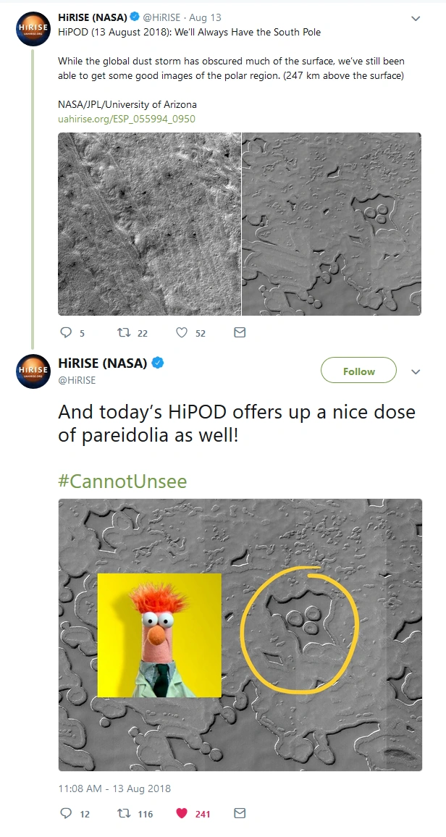Screen dimensions: 446x837
Task: Click the 11:08 AM - 13 Aug 2018 timestamp
Action: pyautogui.click(x=114, y=788)
